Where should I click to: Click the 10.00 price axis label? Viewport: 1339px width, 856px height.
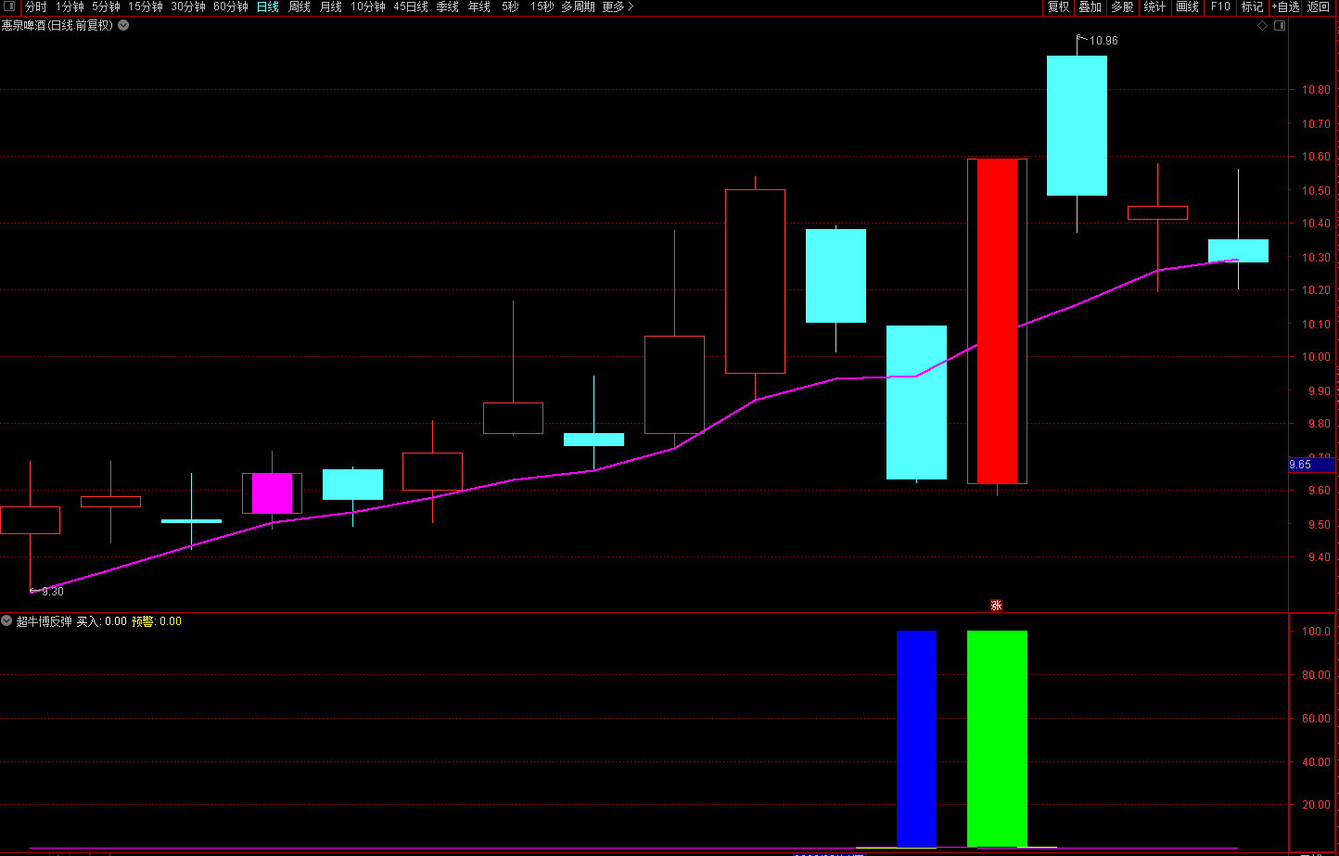tap(1315, 357)
